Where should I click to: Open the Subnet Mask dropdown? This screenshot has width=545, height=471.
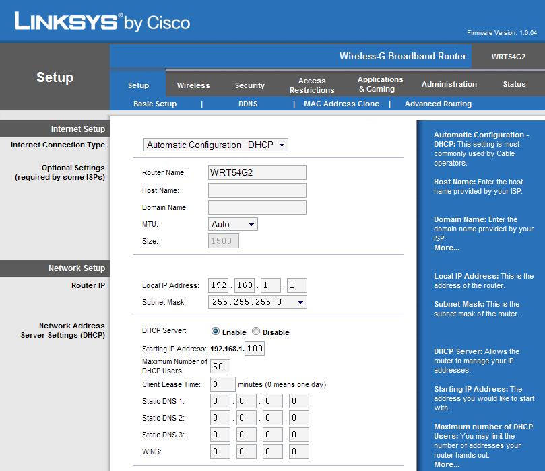[x=257, y=302]
